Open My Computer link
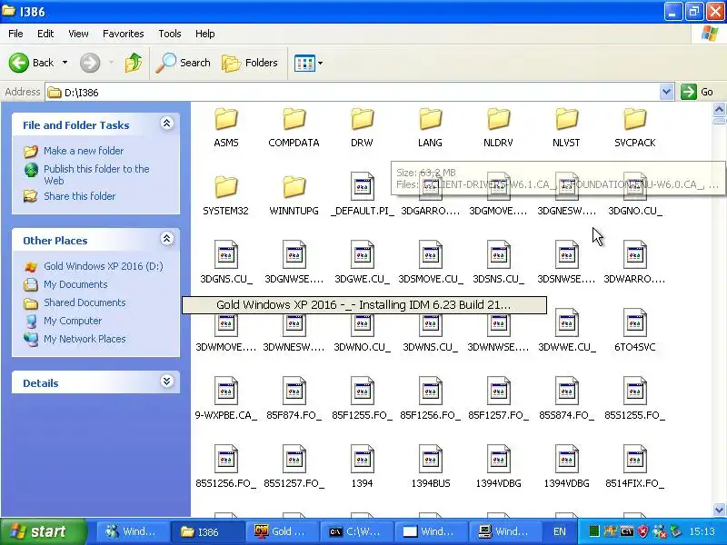This screenshot has width=727, height=545. click(x=73, y=321)
